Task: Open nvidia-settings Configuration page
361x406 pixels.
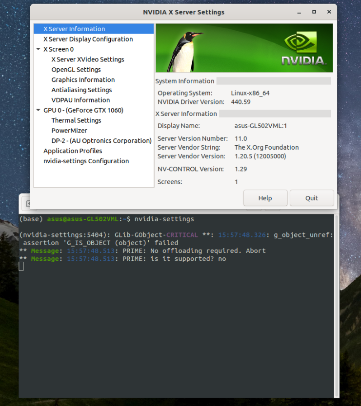Action: (x=86, y=161)
